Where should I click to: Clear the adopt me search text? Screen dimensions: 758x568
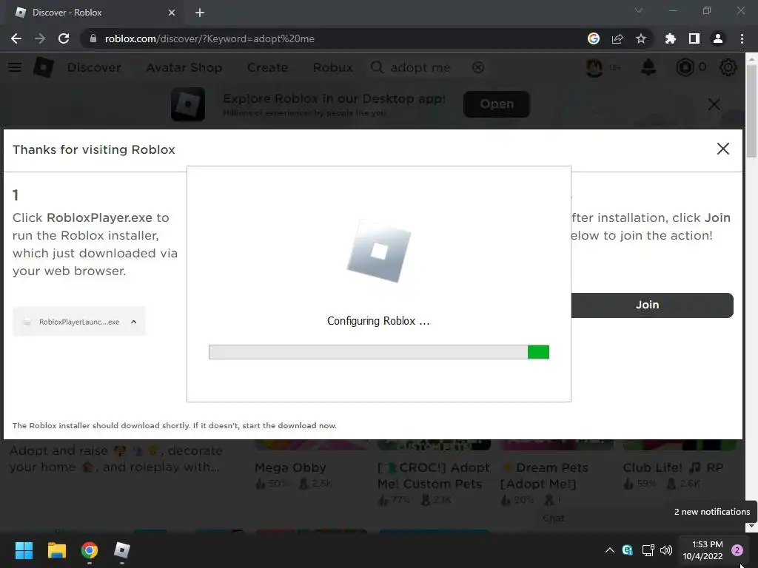(x=478, y=67)
